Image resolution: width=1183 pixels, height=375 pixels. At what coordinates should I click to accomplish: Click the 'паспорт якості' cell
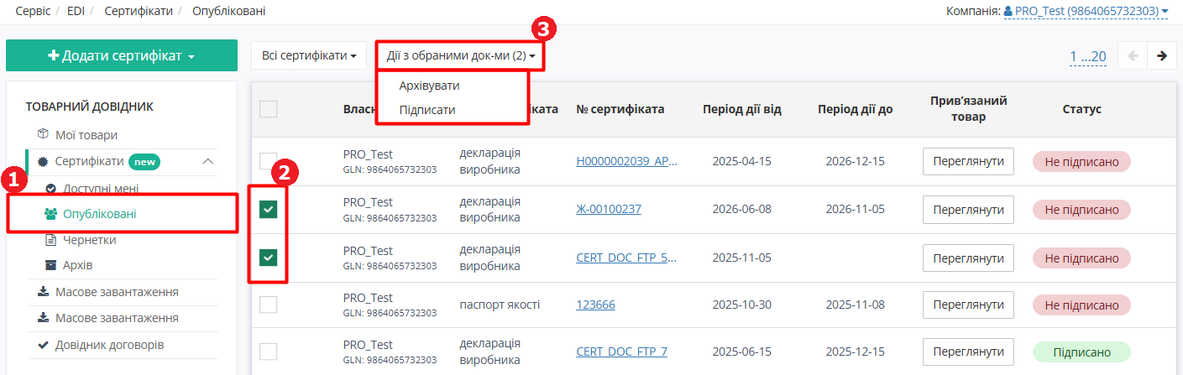500,305
